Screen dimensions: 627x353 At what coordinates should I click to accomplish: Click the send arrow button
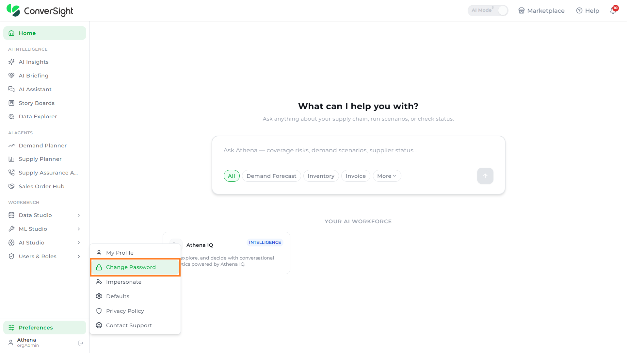(x=485, y=176)
